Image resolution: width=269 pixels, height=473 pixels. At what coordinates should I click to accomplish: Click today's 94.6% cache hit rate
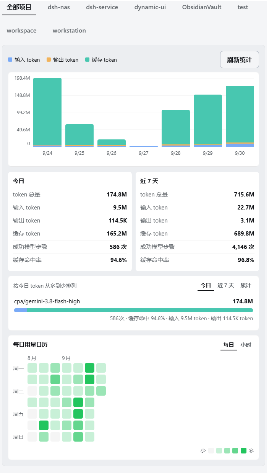click(x=118, y=260)
